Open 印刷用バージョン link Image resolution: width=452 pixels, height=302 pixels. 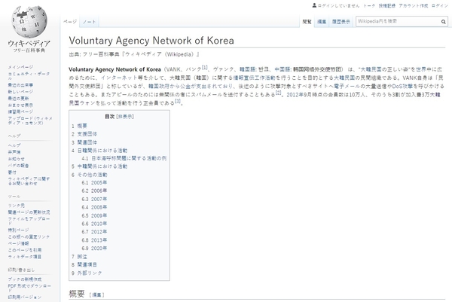tap(25, 297)
